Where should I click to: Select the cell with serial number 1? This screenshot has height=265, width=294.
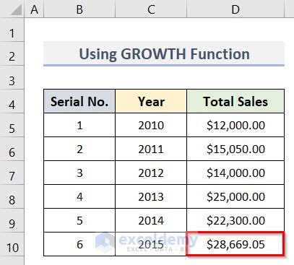(x=79, y=125)
